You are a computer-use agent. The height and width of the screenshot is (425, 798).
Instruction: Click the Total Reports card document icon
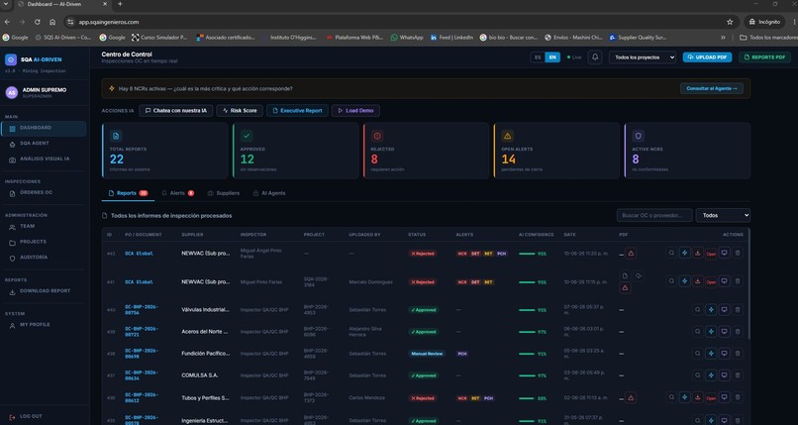coord(116,136)
